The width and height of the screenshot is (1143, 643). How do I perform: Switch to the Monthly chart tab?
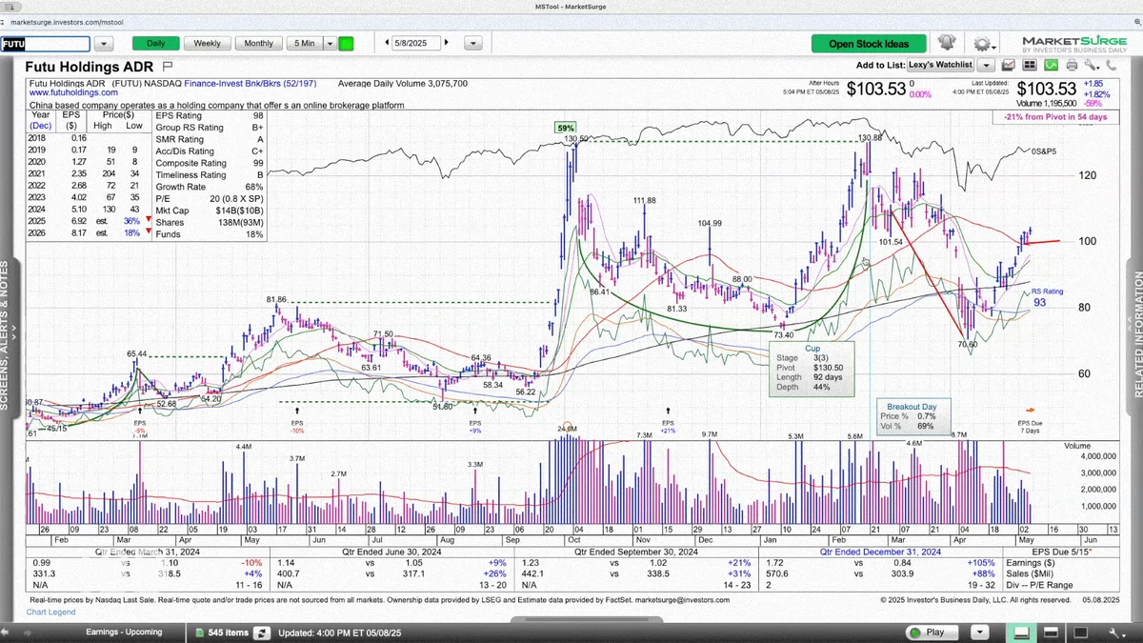coord(259,43)
